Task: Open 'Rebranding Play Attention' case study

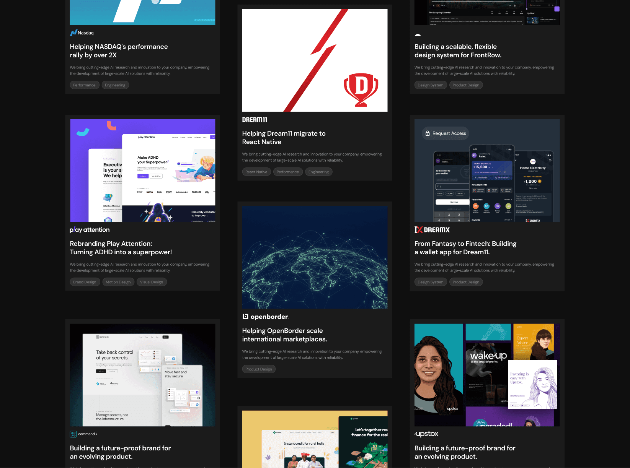Action: [x=121, y=248]
